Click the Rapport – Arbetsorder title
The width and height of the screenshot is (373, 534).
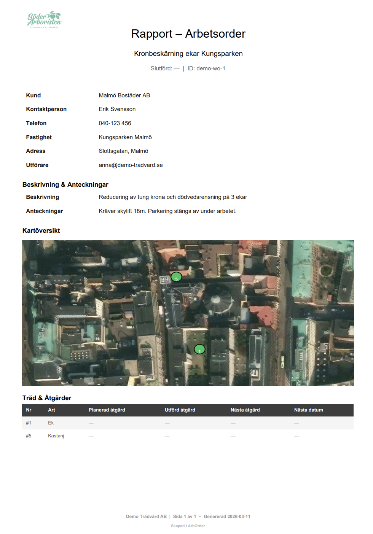(188, 34)
